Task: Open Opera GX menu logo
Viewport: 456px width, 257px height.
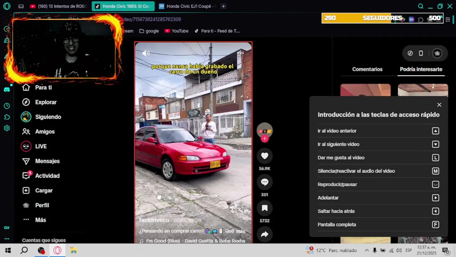Action: coord(6,6)
